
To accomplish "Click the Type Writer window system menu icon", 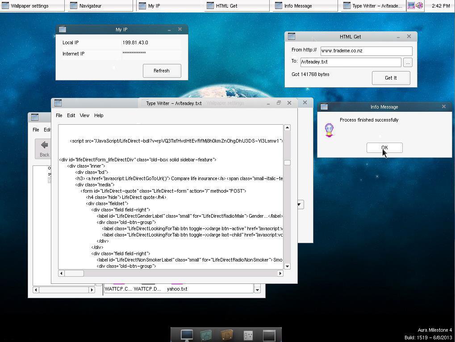I will (58, 103).
